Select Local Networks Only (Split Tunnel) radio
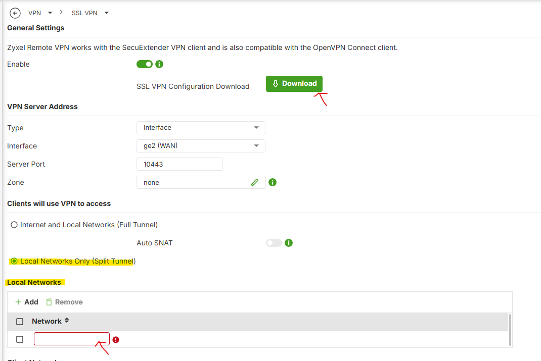This screenshot has width=541, height=361. [14, 261]
